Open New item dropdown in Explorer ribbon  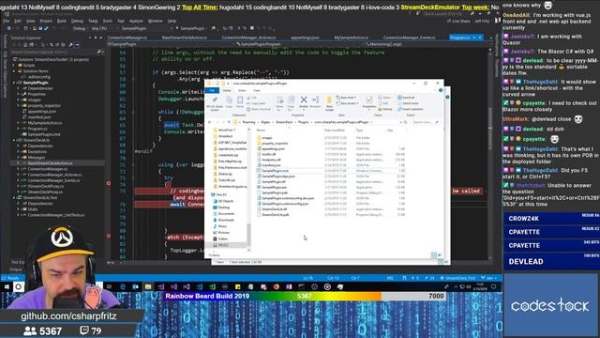(347, 98)
